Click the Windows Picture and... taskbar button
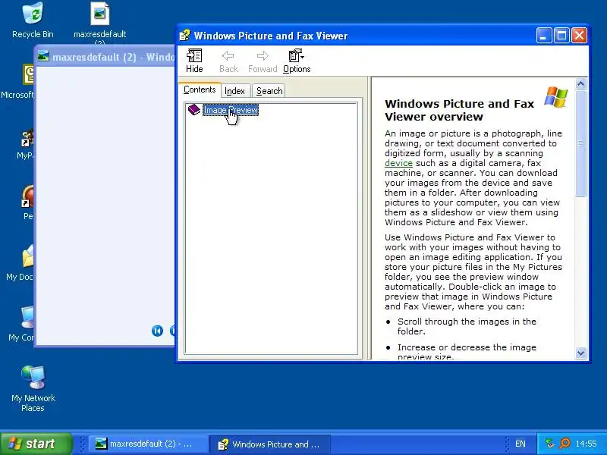Screen dimensions: 607x455 pos(270,444)
